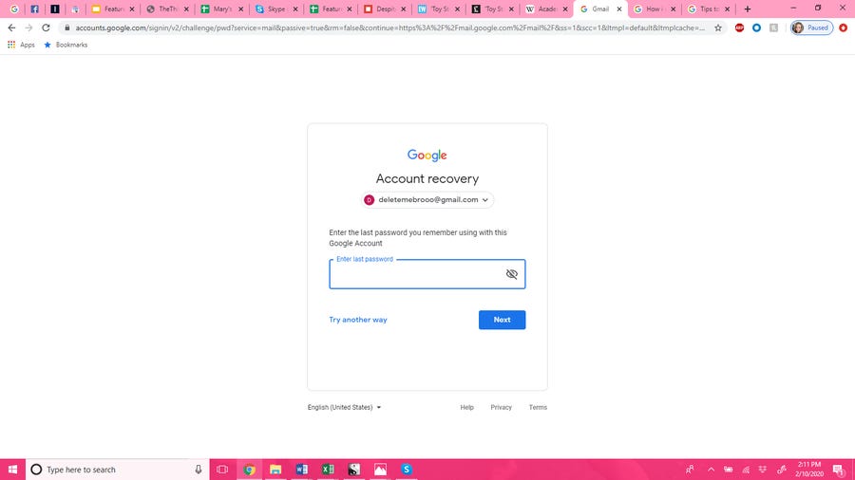Click the red Chrome update icon
The width and height of the screenshot is (855, 480).
point(843,28)
